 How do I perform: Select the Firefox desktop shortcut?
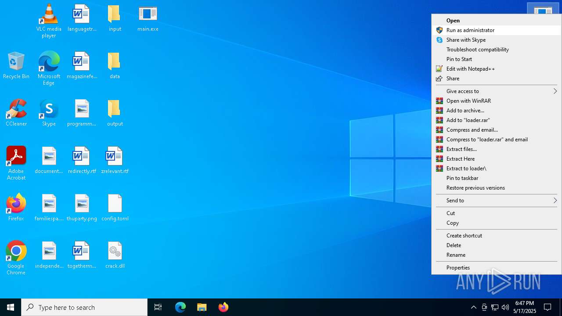click(16, 208)
